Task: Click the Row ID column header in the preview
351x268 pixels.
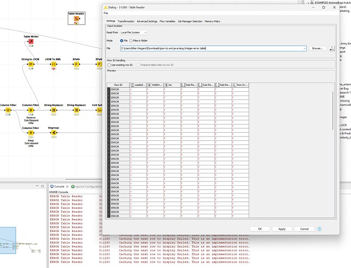Action: click(118, 85)
